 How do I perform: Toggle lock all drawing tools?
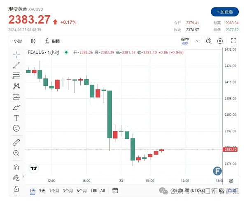coord(16,188)
